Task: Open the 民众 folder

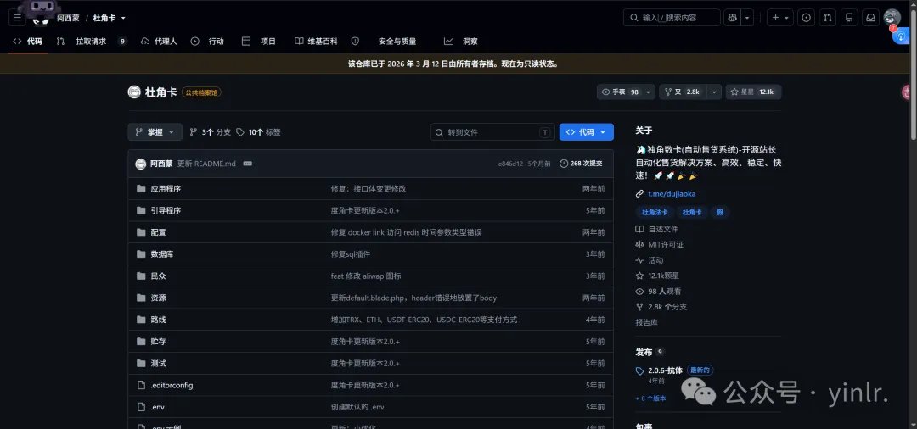Action: [x=158, y=276]
